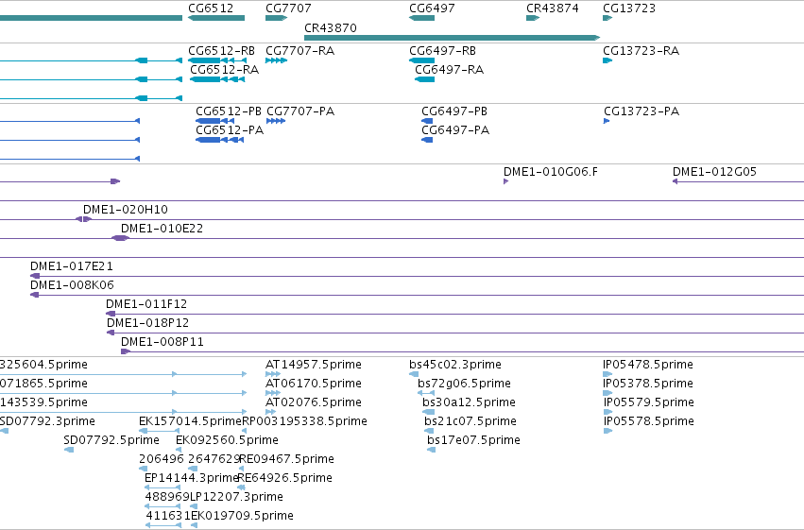Click EST LP12207.3prime
This screenshot has height=530, width=804.
[x=194, y=506]
